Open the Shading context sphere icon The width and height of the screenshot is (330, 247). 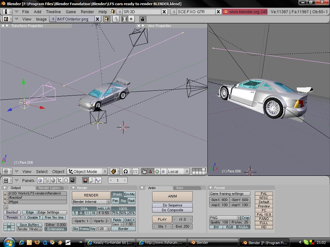click(53, 180)
